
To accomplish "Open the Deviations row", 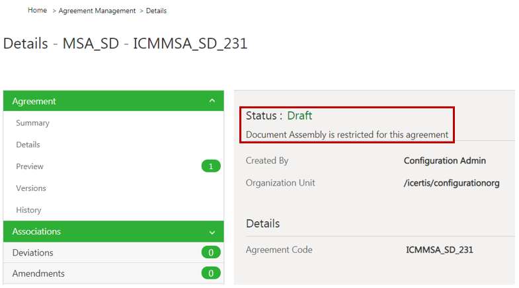I will [x=32, y=252].
